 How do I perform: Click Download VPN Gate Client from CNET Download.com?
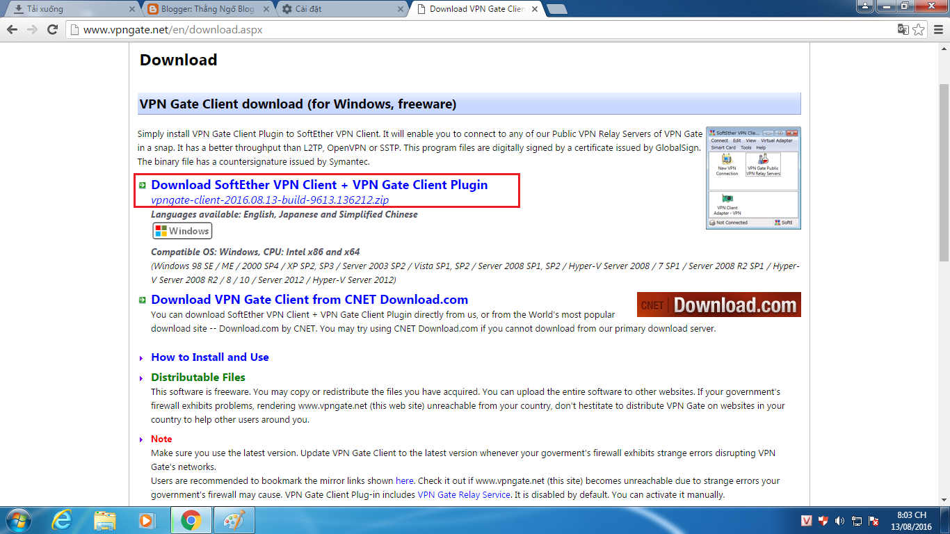click(309, 300)
